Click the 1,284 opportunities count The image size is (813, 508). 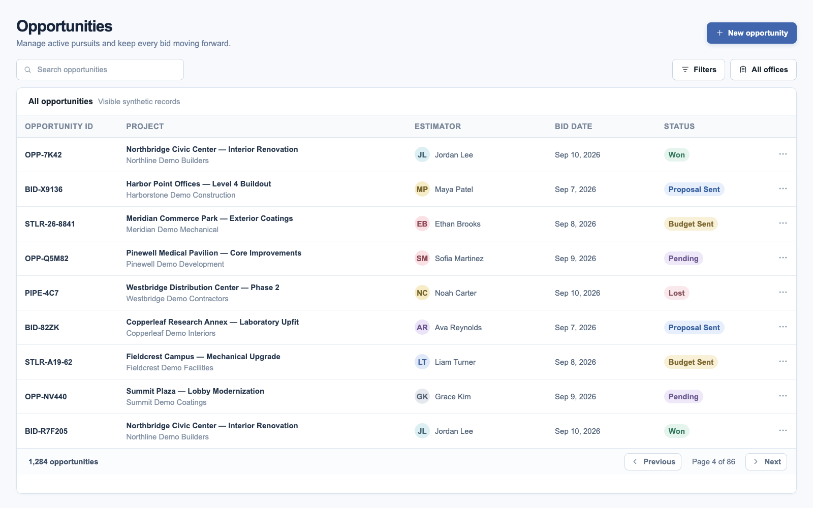point(64,462)
